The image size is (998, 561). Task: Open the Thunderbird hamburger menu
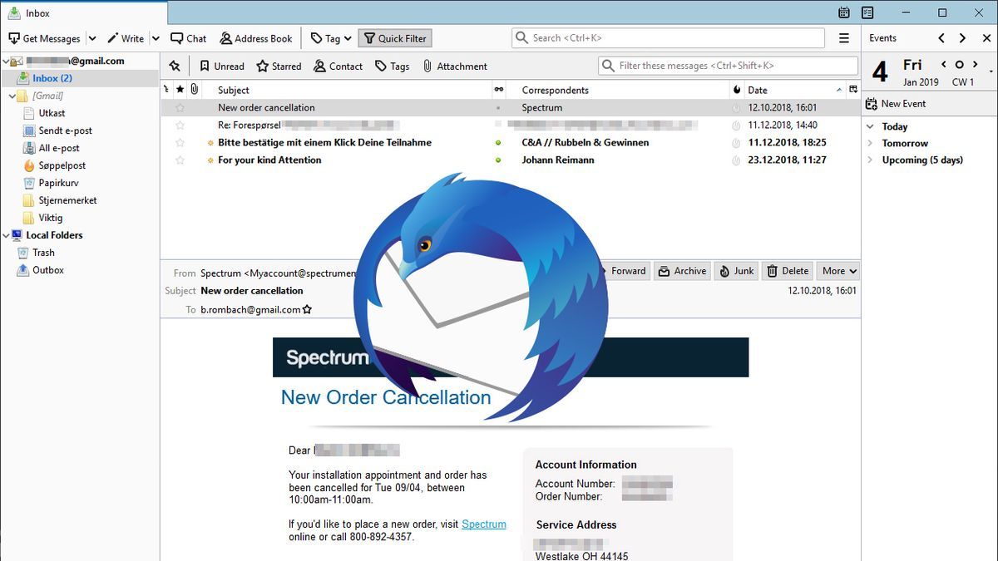pyautogui.click(x=844, y=38)
